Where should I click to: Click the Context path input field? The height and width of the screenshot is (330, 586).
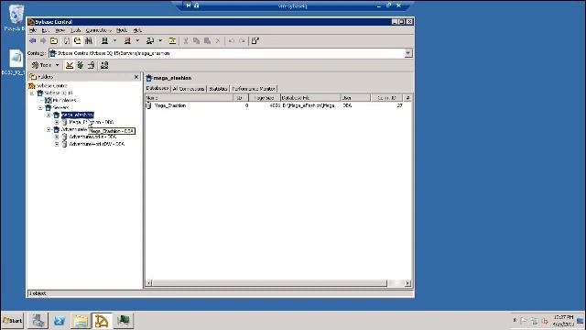pos(226,53)
